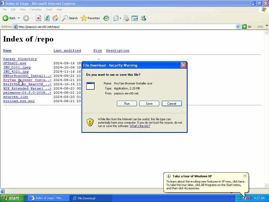Screen dimensions: 269x202
Task: Sort listing by Last modified link
Action: pyautogui.click(x=67, y=50)
